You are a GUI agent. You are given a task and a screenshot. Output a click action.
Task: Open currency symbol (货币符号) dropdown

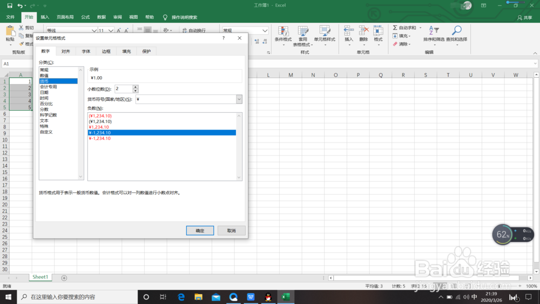coord(239,99)
